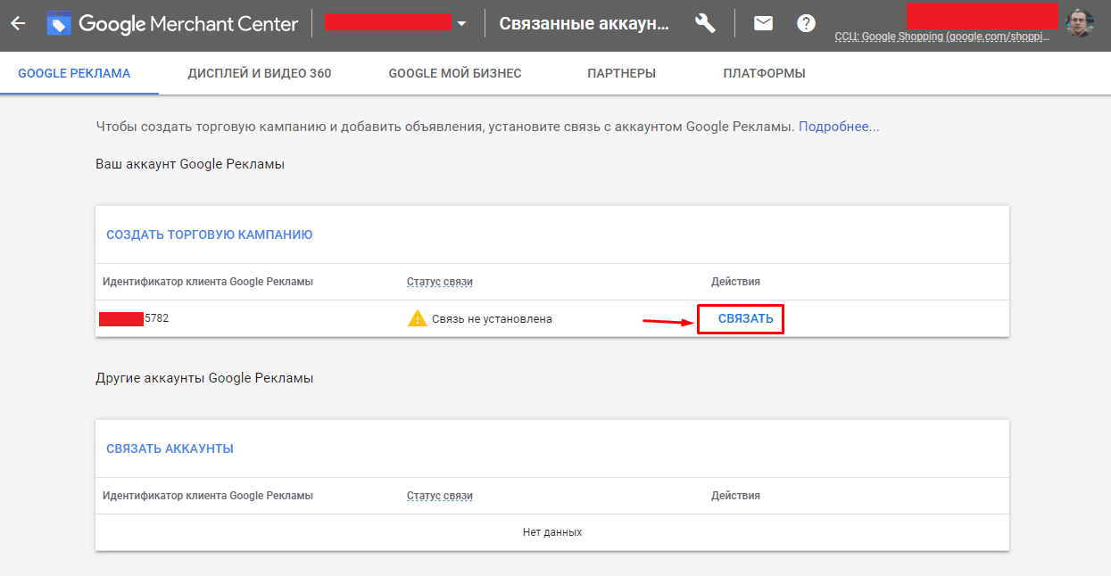Click the Google Ads client ID ending 5782
Screen dimensions: 1111x576
point(134,318)
